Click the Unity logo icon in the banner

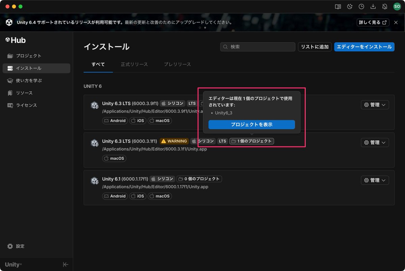click(x=9, y=23)
